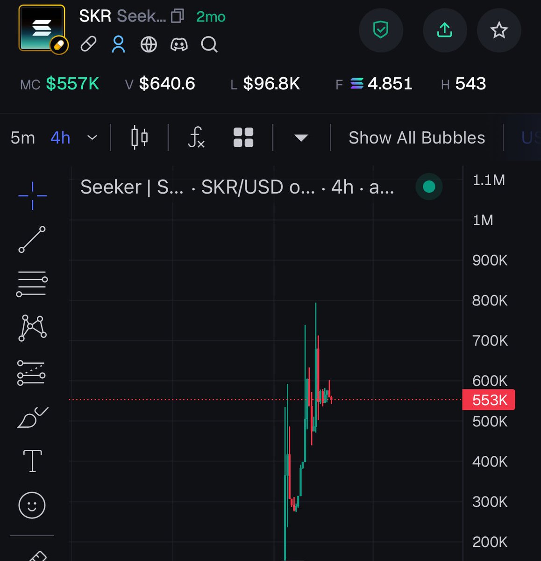
Task: Open the four-square layout grid
Action: [243, 137]
